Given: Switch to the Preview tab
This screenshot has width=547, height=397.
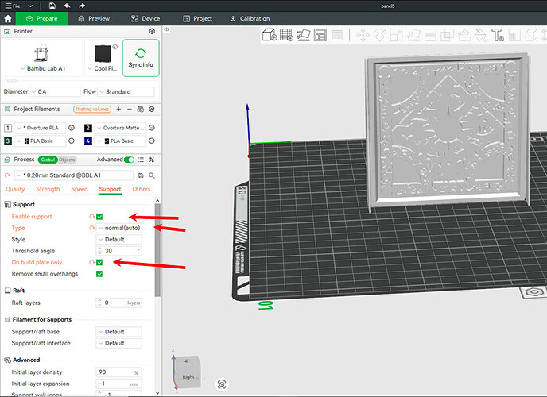Looking at the screenshot, I should coord(94,19).
